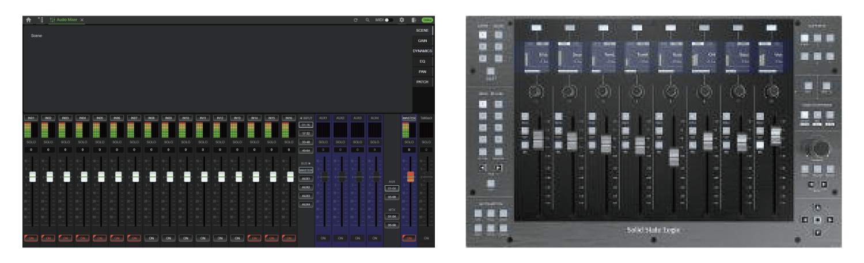Turn off channel IN15 ON button
Screen dimensions: 864x263
(272, 238)
